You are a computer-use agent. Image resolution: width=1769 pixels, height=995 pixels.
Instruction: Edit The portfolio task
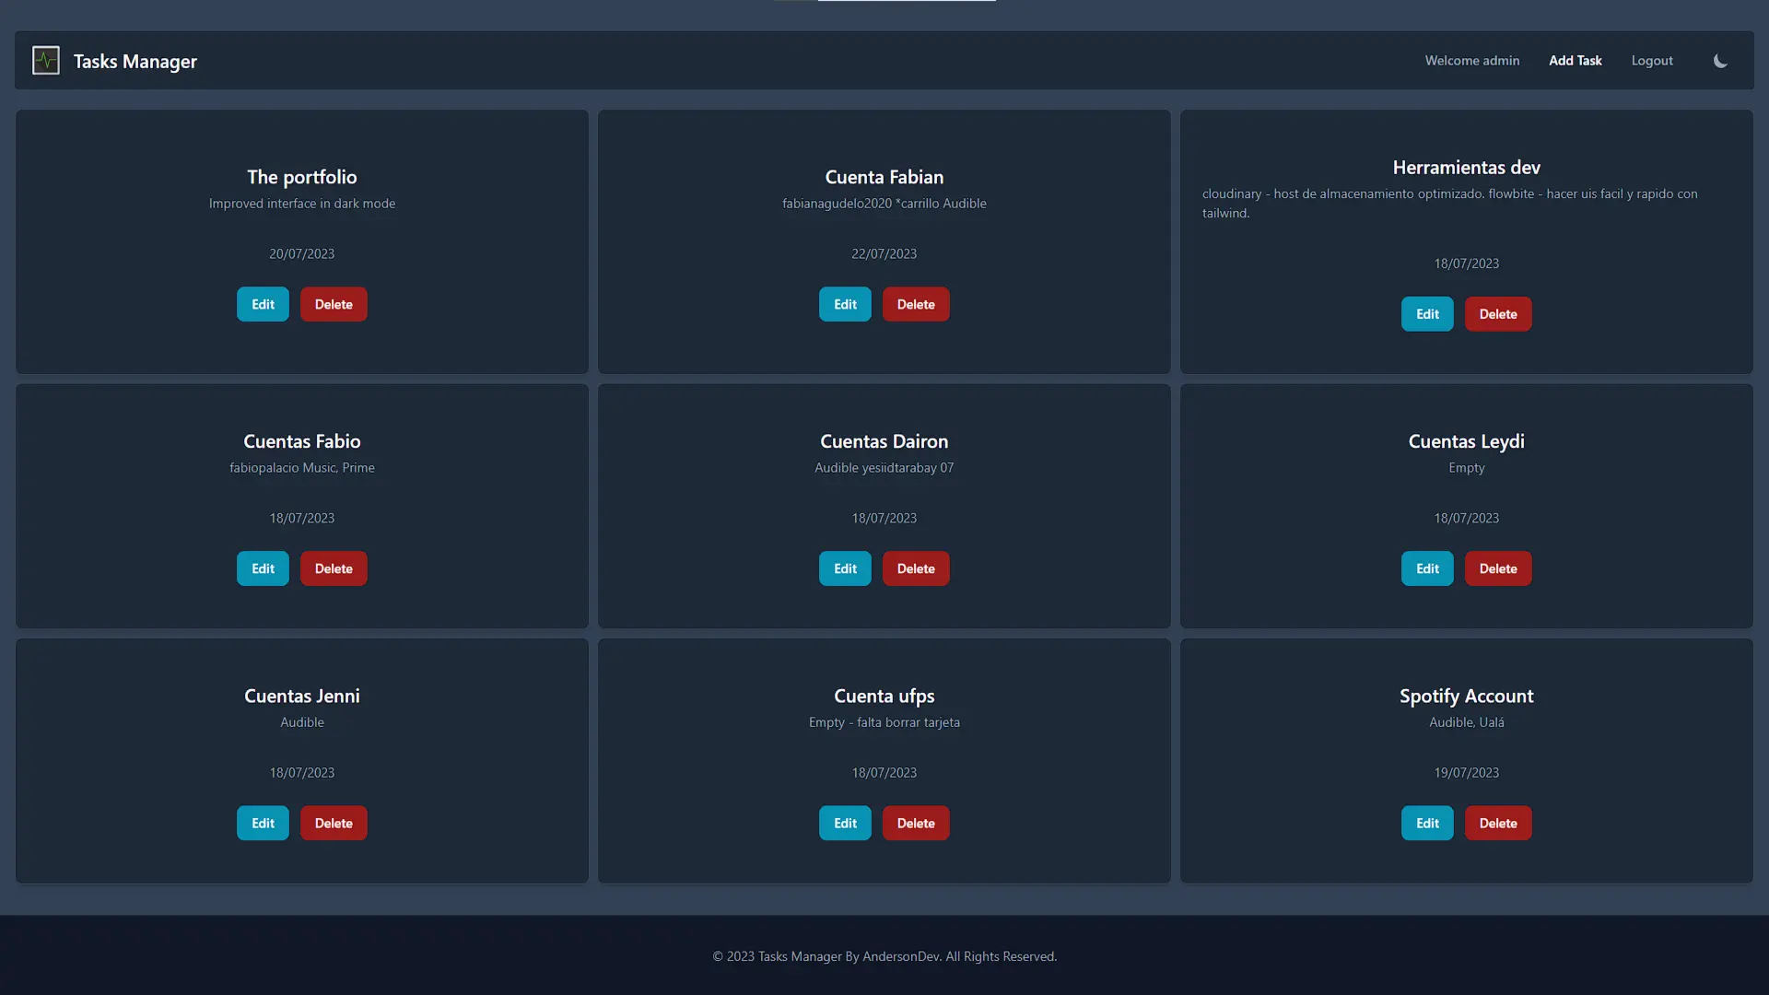click(x=263, y=305)
